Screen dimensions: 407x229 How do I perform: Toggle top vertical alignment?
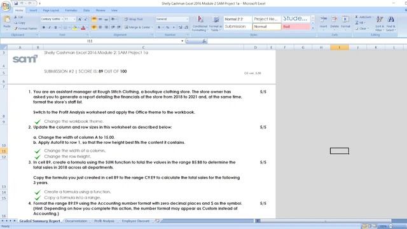click(x=94, y=19)
